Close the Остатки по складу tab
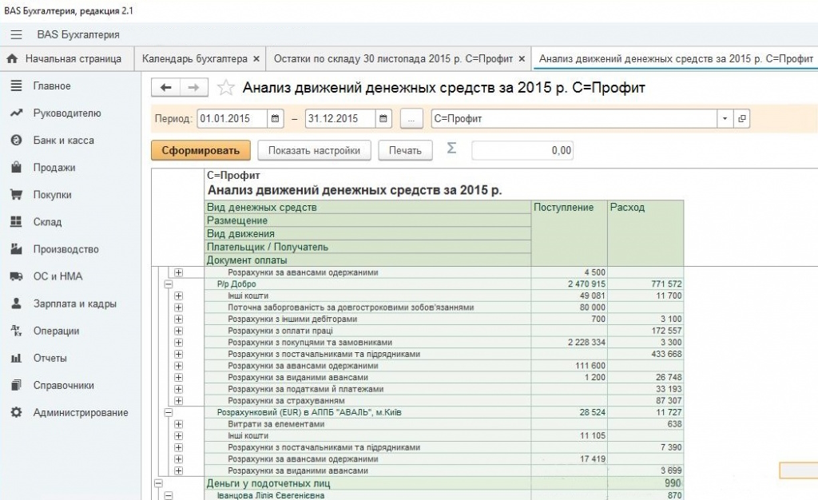 coord(522,59)
